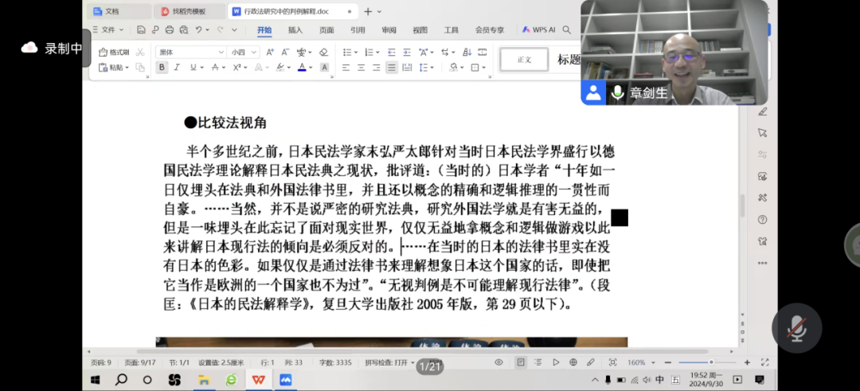Click the clear formatting eraser icon
Viewport: 860px width, 391px height.
click(x=322, y=52)
